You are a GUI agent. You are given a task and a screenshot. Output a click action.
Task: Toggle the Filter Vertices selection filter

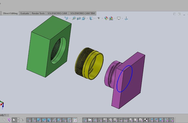[x=29, y=120]
